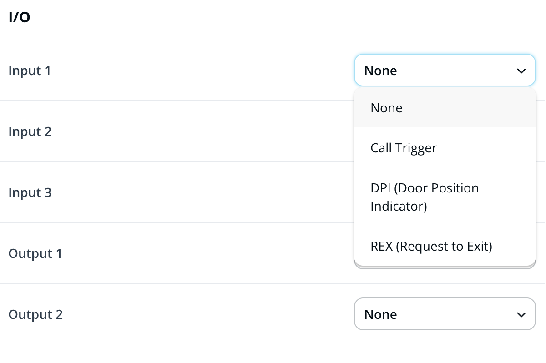Select "None" in the open options list
The image size is (546, 363).
(386, 108)
